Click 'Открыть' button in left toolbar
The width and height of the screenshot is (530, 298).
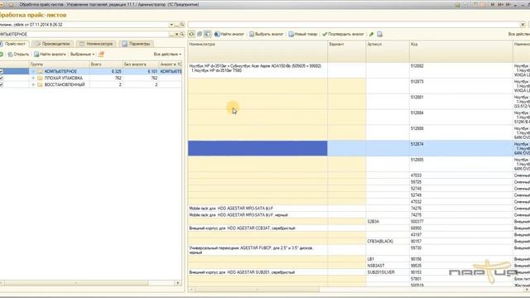[x=18, y=54]
